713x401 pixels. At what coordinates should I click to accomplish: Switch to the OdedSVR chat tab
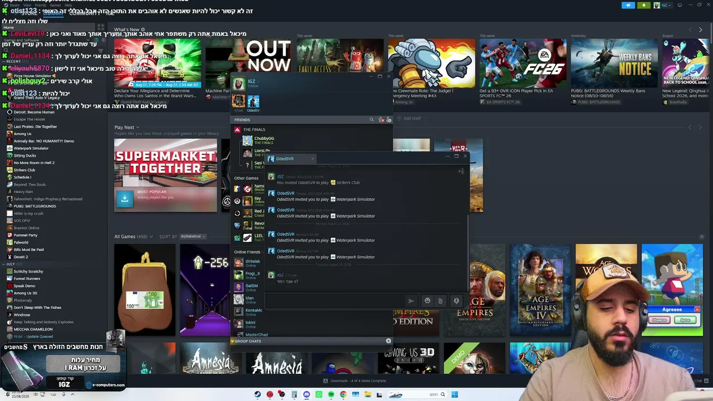pyautogui.click(x=290, y=159)
